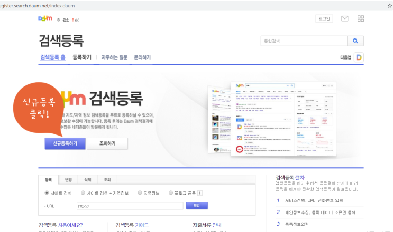
Task: Switch to the 등록 tab
Action: point(48,180)
